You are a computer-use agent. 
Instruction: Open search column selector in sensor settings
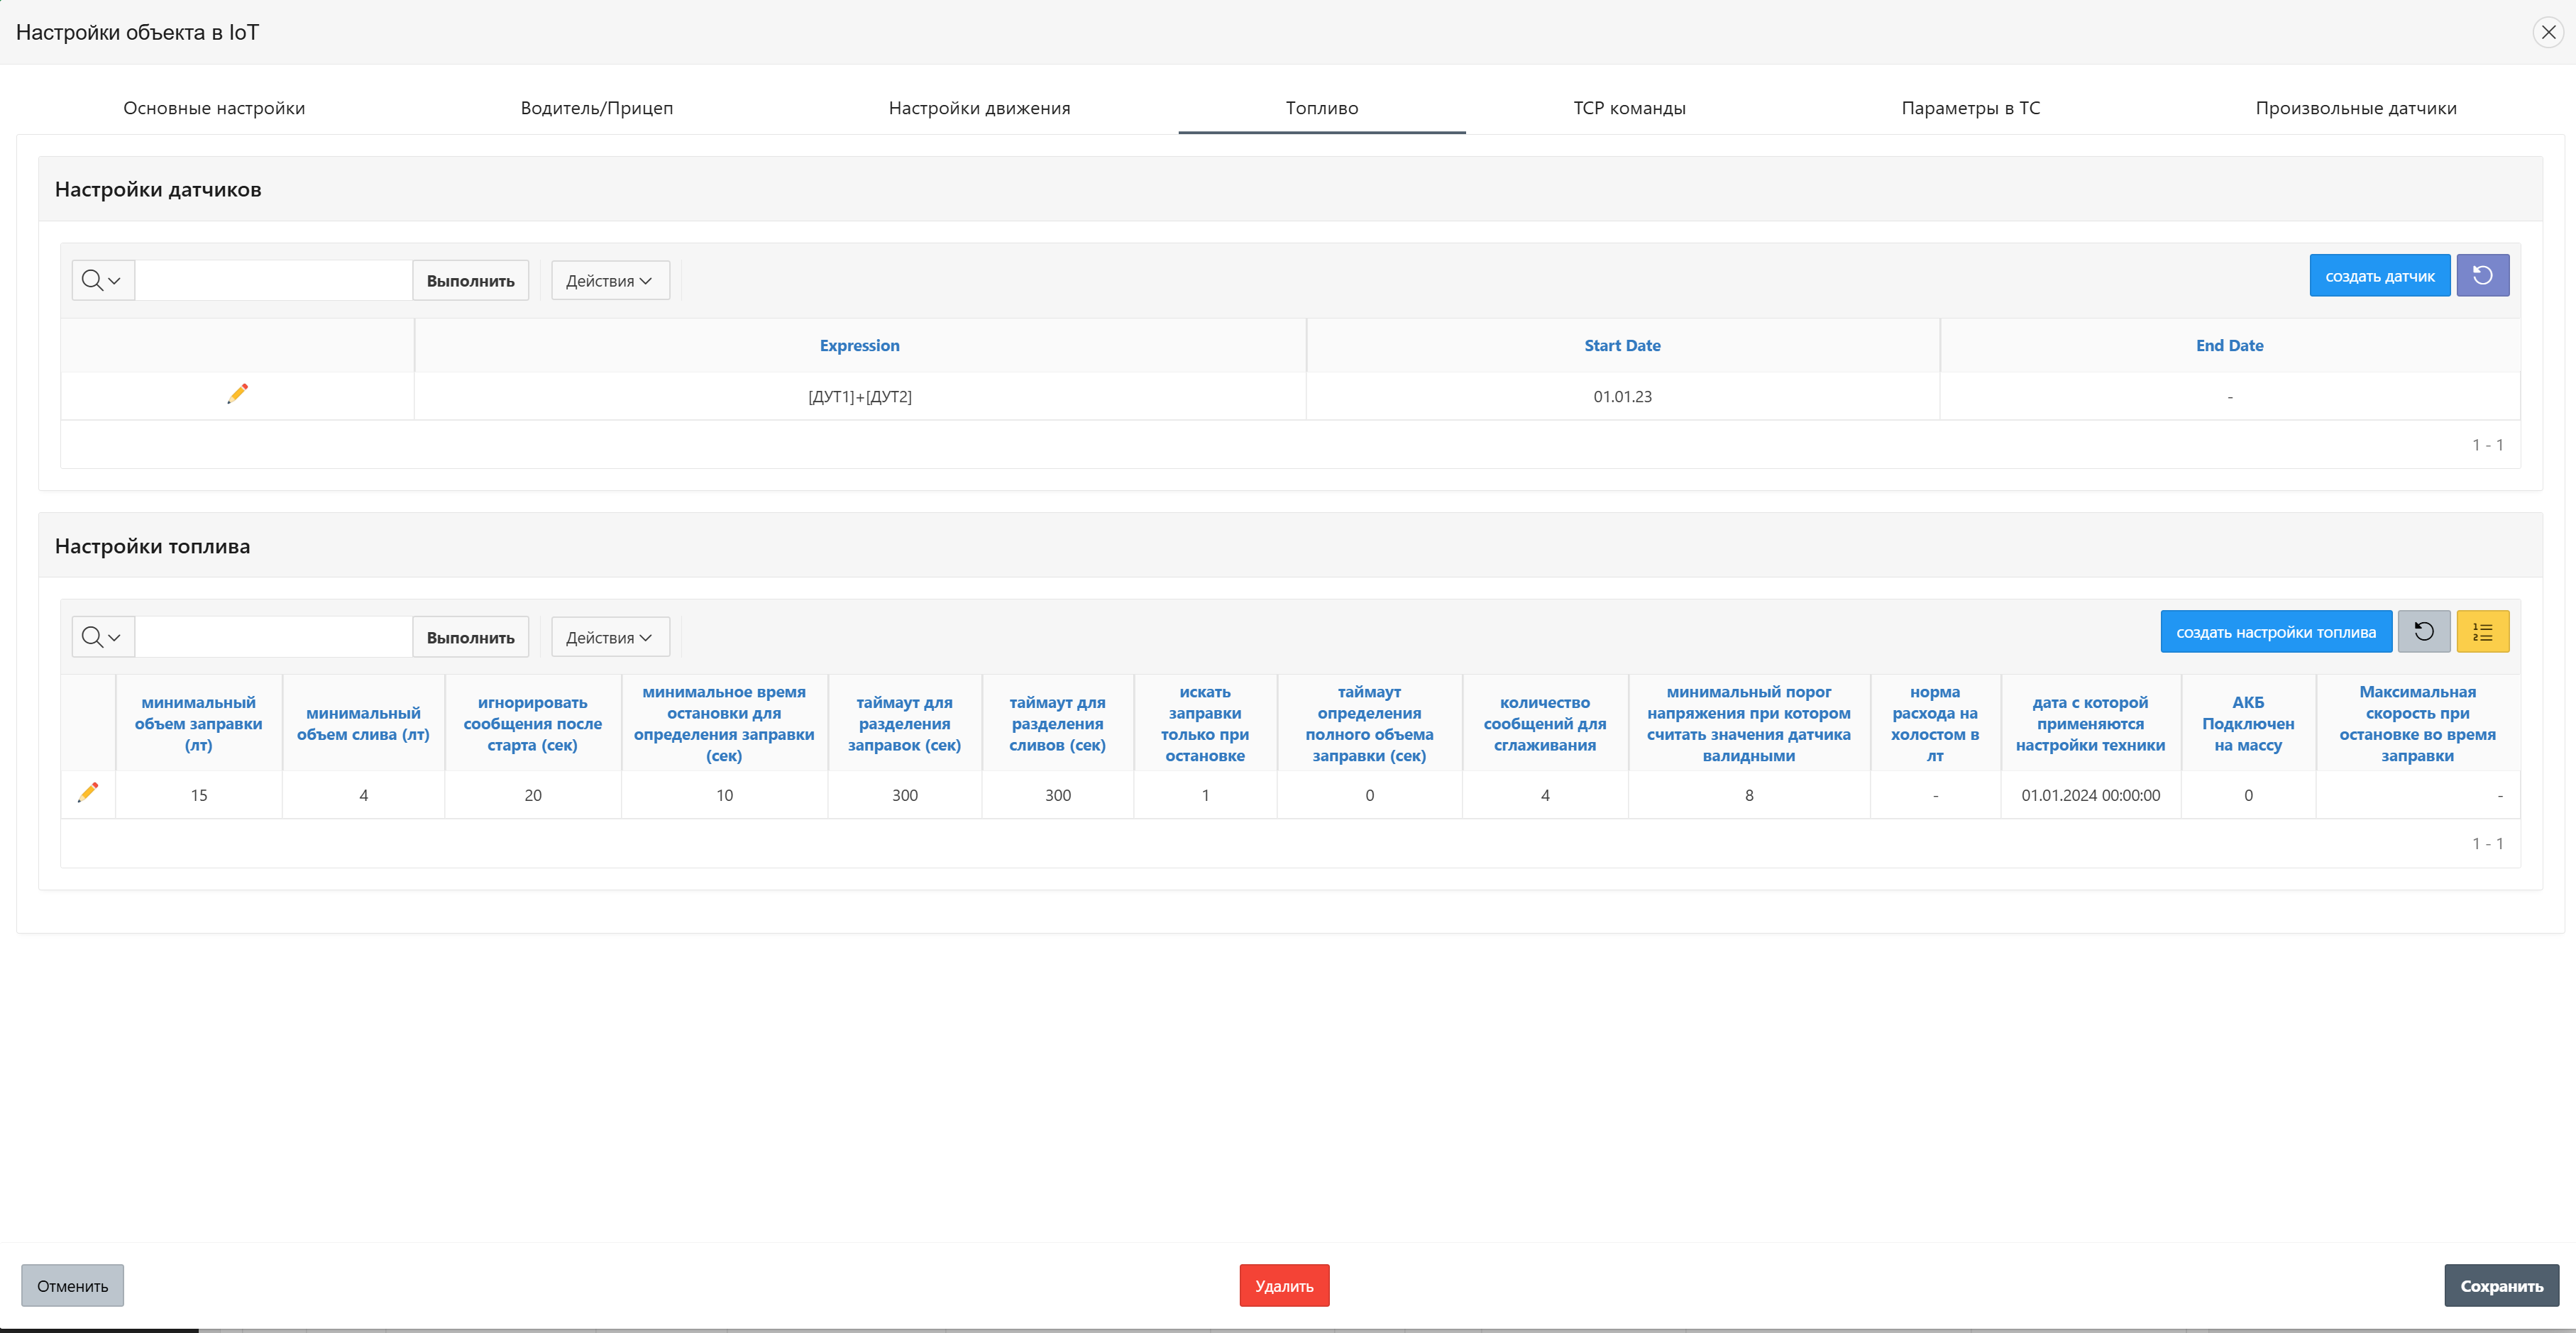coord(102,281)
